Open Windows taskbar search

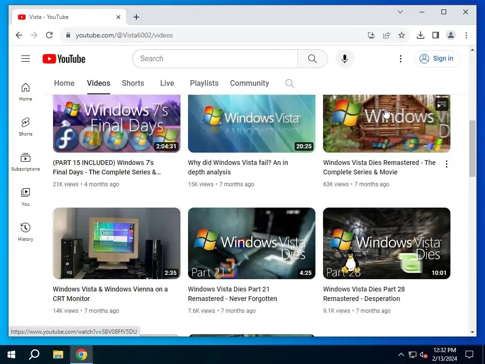[x=34, y=355]
